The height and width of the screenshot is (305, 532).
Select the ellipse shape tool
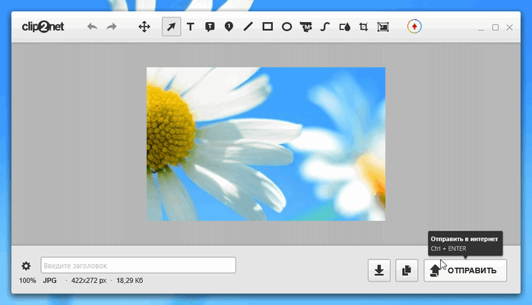(x=287, y=27)
